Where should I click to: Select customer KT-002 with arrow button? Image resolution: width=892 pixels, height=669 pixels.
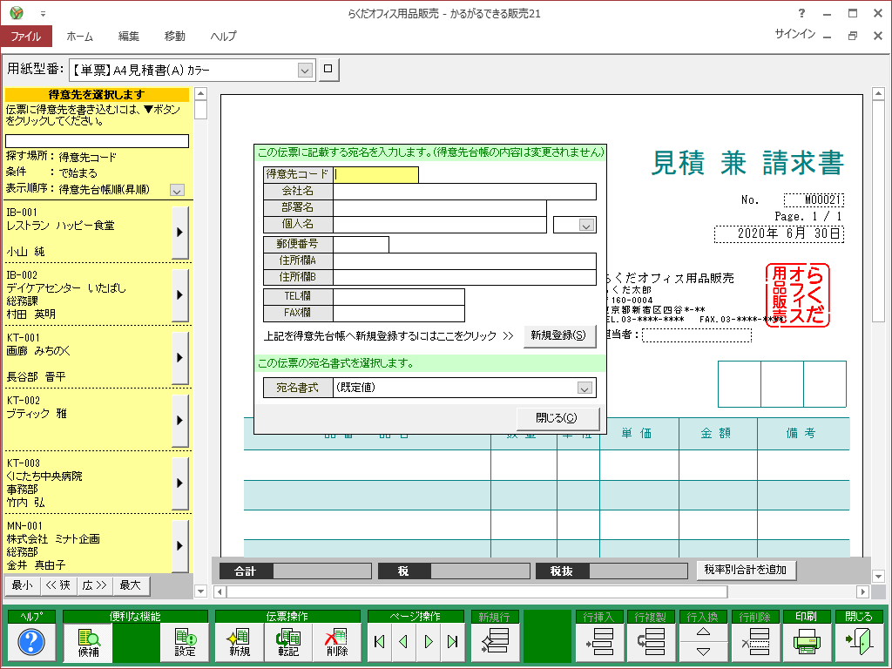tap(179, 420)
